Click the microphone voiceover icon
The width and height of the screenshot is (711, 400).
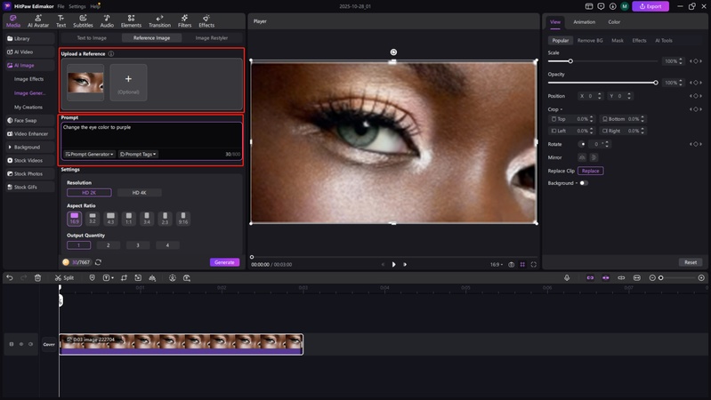[567, 277]
